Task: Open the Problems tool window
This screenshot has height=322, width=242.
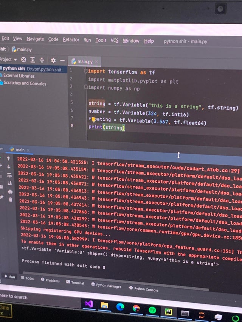Action: 50,280
